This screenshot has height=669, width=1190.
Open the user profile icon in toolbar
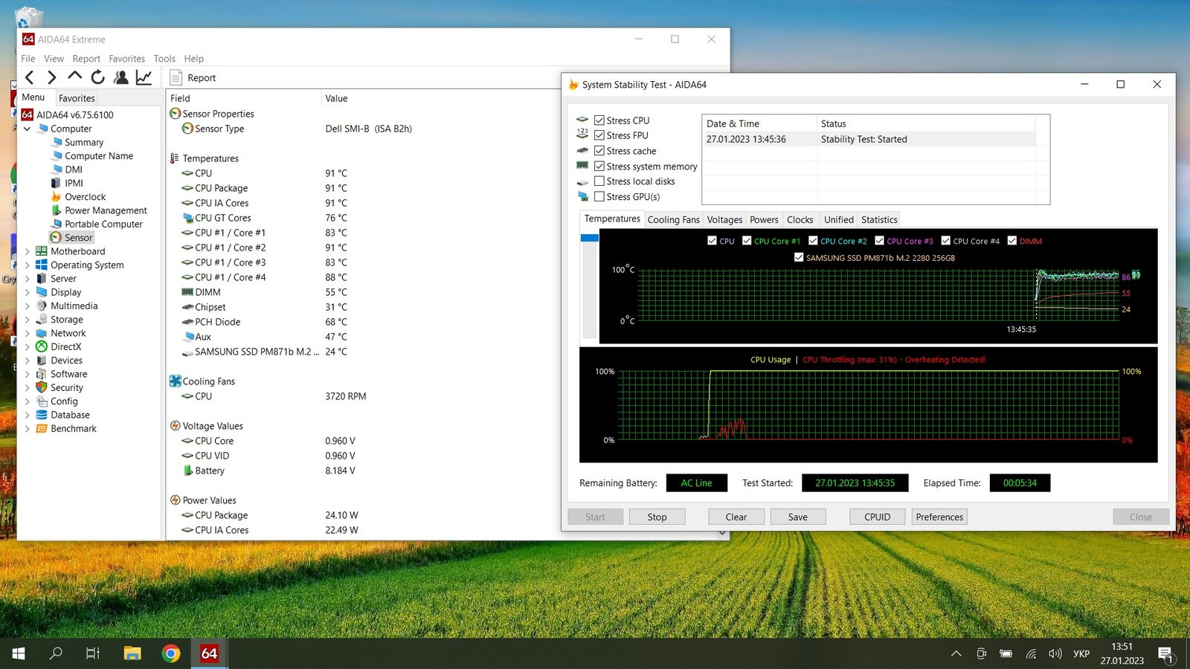[x=120, y=77]
